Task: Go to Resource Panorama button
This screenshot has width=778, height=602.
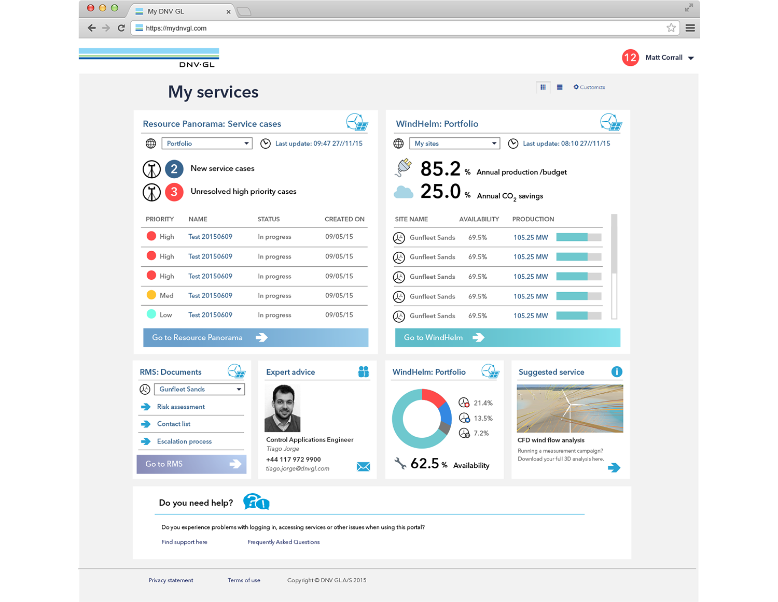Action: click(x=256, y=337)
